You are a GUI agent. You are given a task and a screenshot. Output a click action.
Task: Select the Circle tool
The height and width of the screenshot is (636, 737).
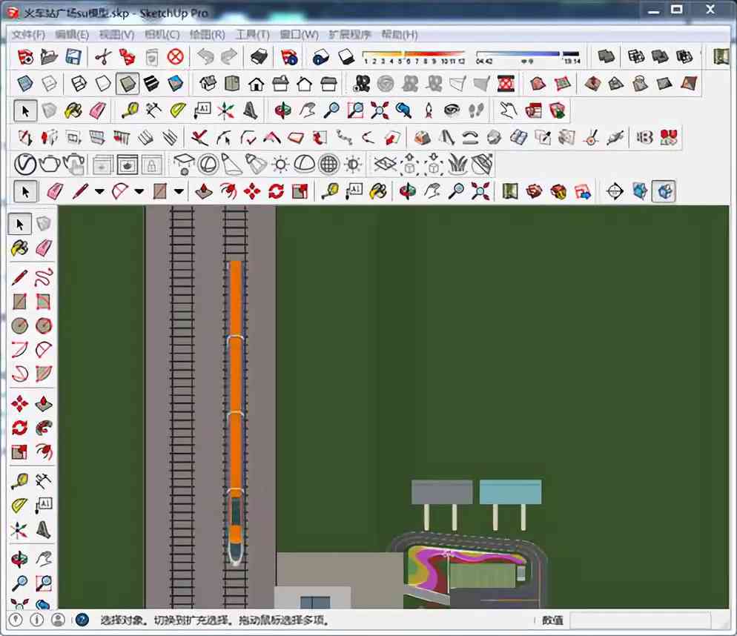tap(19, 325)
